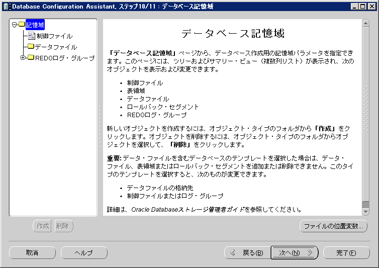Click the 記憶域 folder icon in tree
379x268 pixels.
click(22, 25)
